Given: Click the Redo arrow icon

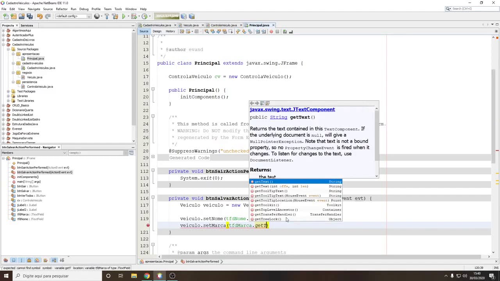Looking at the screenshot, I should [x=48, y=16].
